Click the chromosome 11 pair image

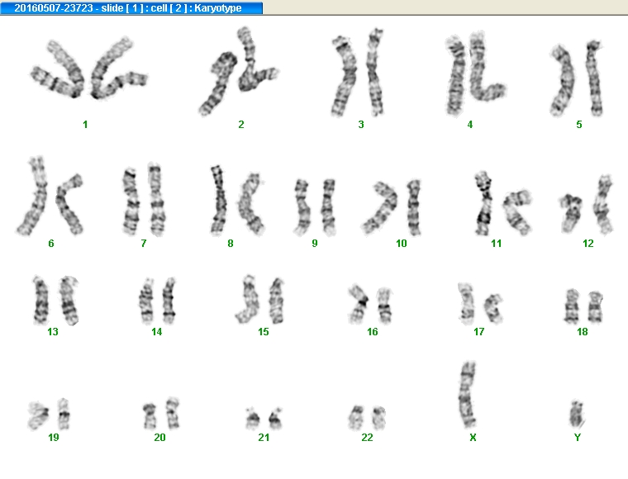click(503, 204)
